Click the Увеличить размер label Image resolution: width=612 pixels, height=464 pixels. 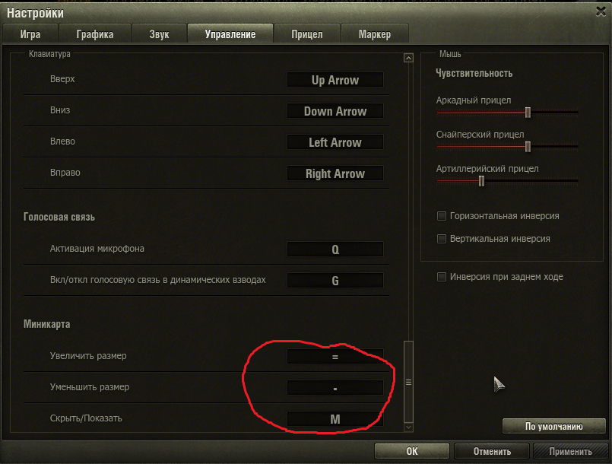[88, 356]
